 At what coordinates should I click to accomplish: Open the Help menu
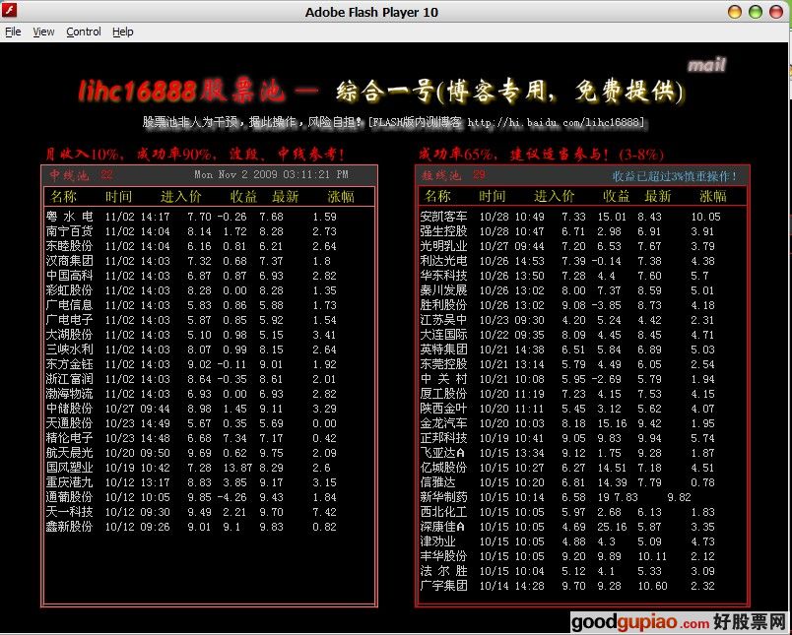click(123, 32)
